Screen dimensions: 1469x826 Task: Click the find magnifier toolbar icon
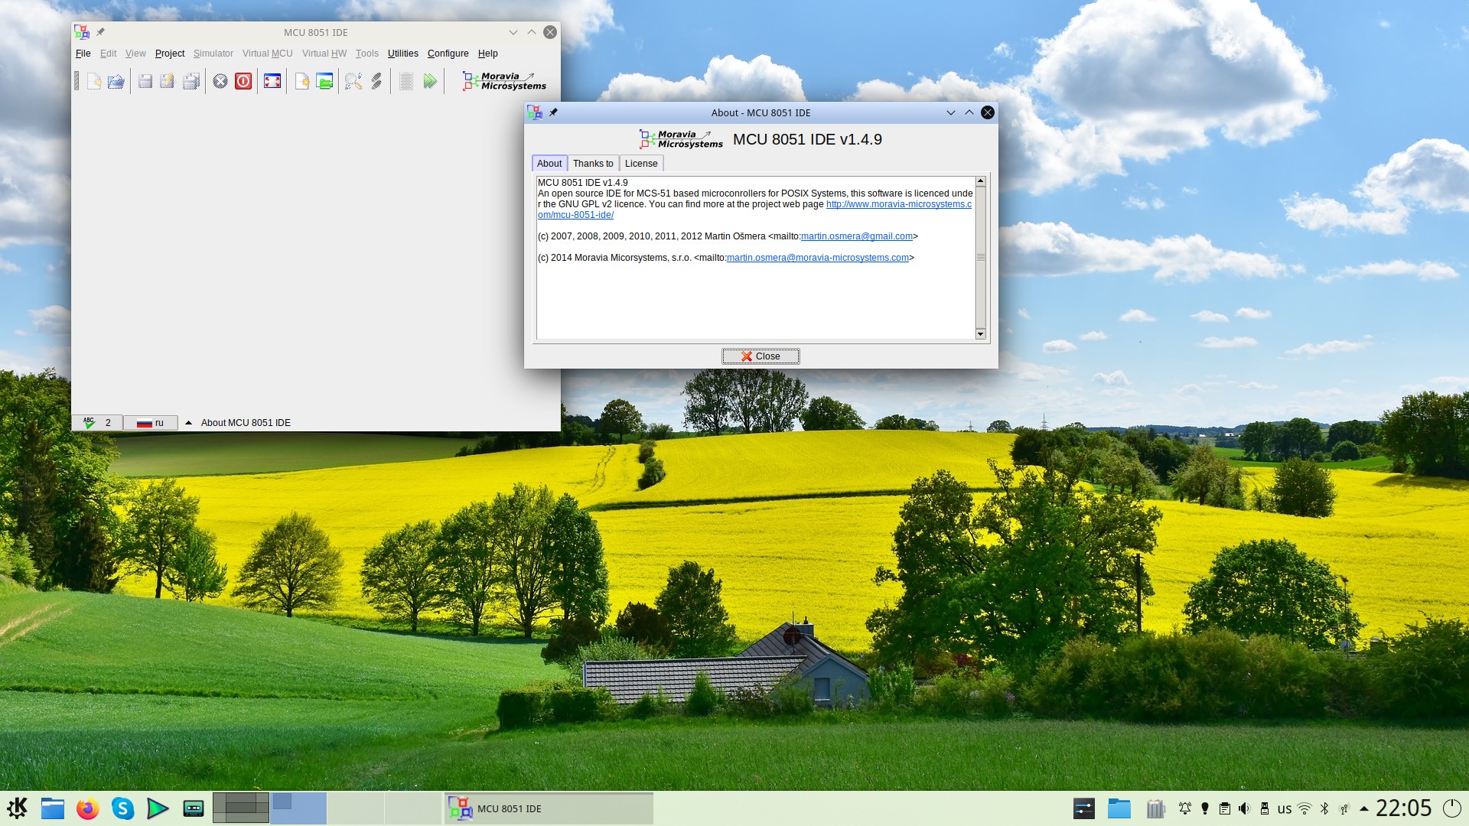click(353, 81)
